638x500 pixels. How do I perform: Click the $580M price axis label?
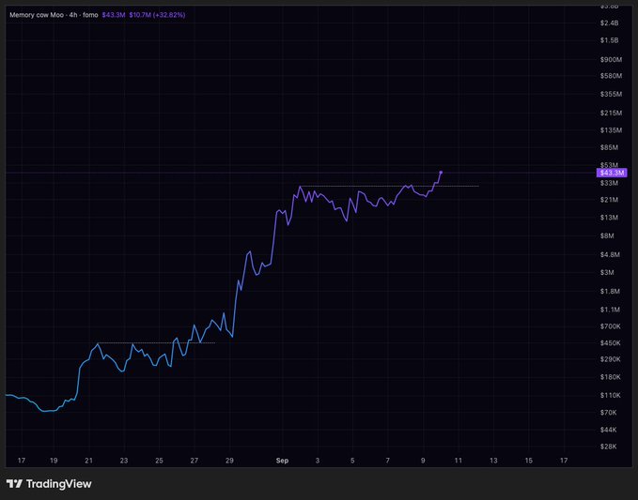coord(611,76)
